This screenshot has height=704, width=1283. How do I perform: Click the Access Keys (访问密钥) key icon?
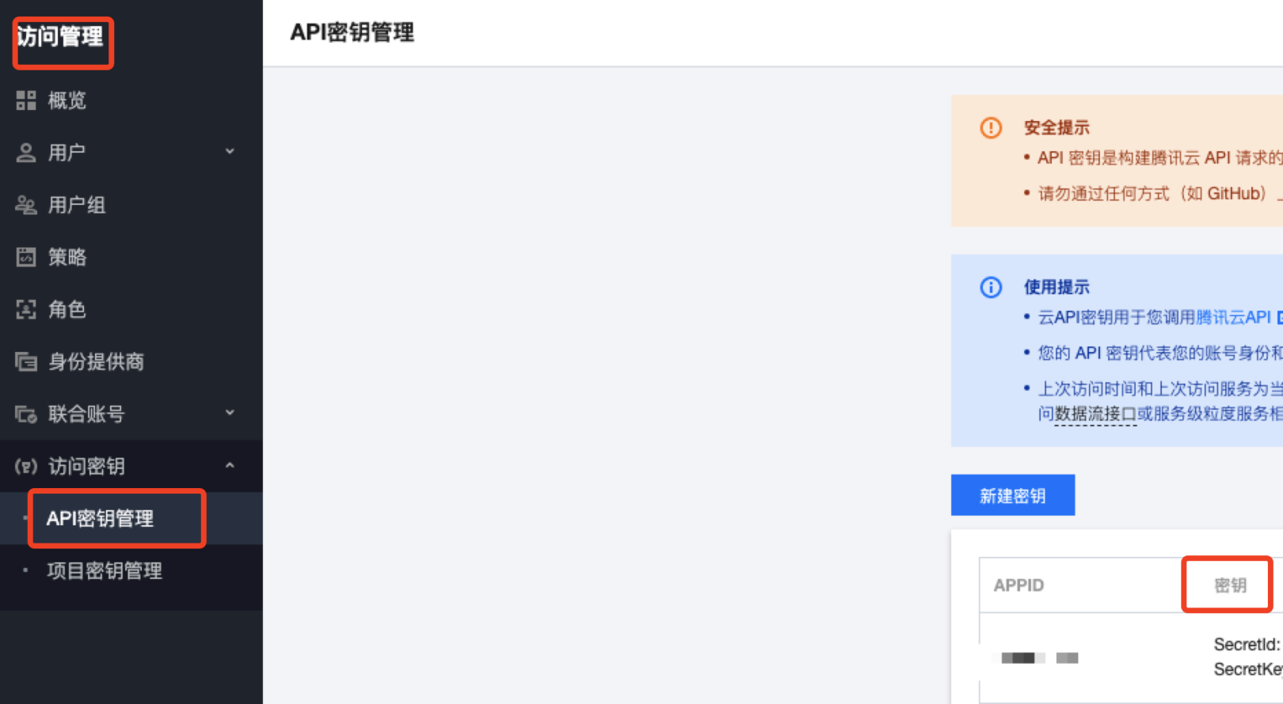(x=26, y=466)
